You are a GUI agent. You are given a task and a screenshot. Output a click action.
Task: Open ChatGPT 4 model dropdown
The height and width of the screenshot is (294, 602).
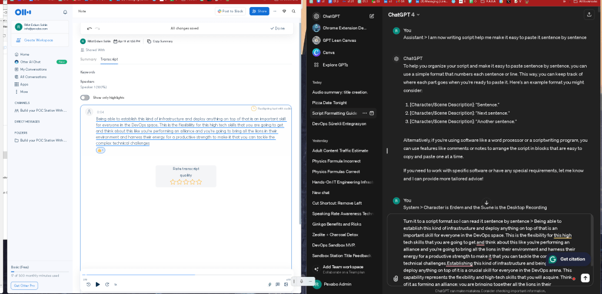[404, 15]
